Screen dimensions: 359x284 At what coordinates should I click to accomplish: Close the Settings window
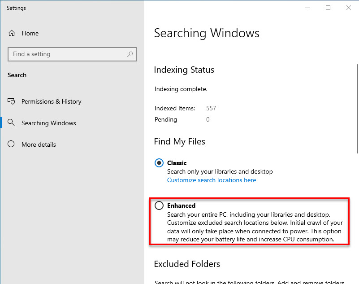(x=349, y=8)
